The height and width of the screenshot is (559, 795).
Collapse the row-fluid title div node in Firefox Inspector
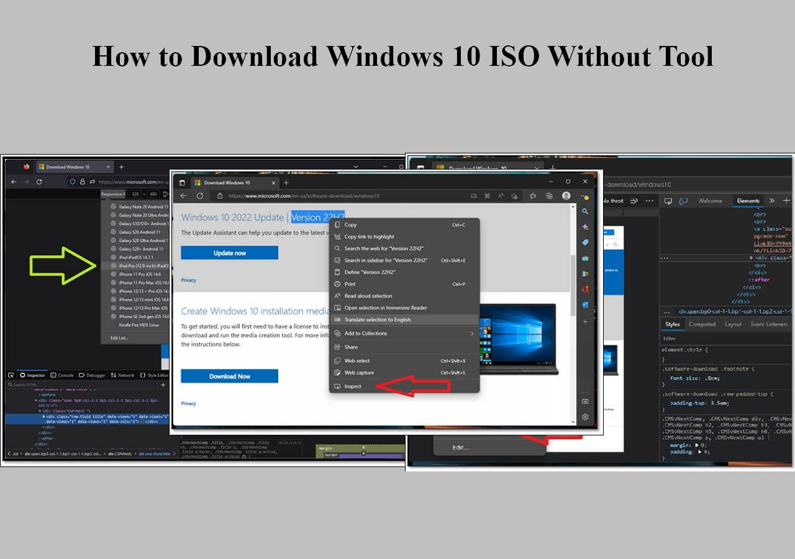click(43, 416)
